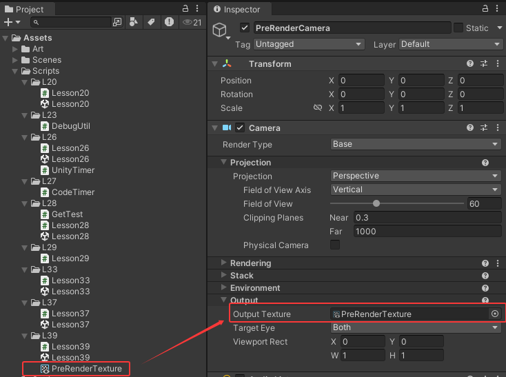Click the Search by Type filter icon

[133, 22]
